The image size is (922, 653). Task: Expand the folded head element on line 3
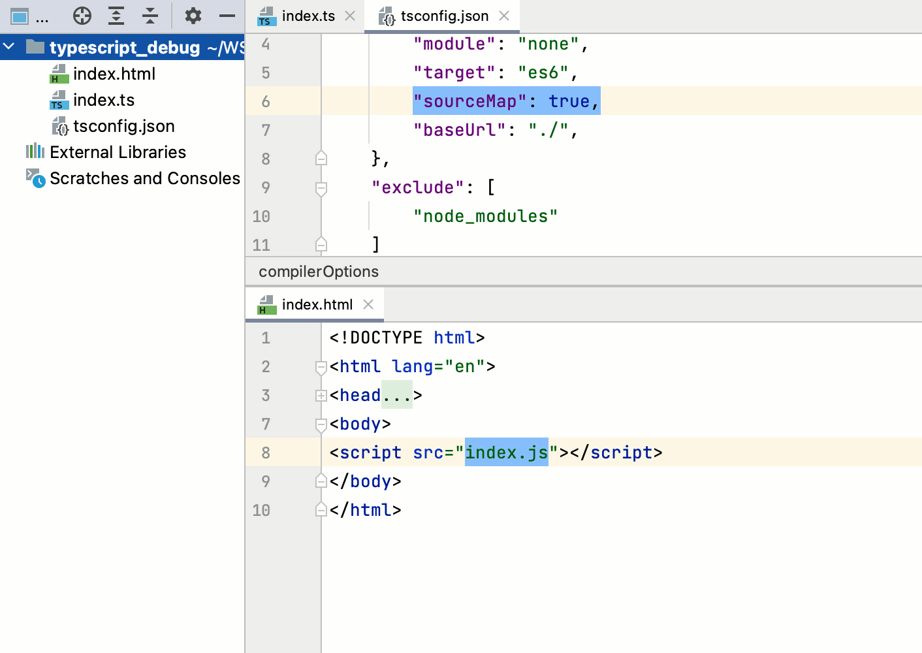tap(320, 395)
